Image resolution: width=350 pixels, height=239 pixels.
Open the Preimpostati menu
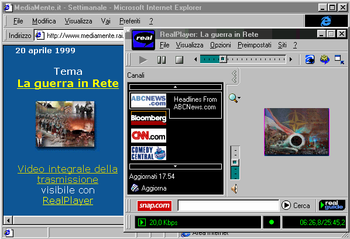(254, 45)
